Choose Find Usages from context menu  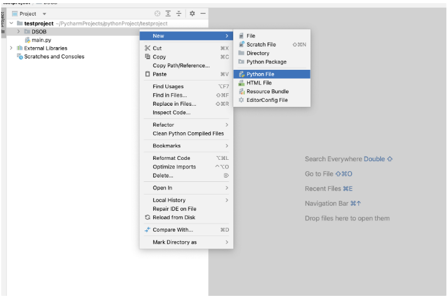pos(187,86)
